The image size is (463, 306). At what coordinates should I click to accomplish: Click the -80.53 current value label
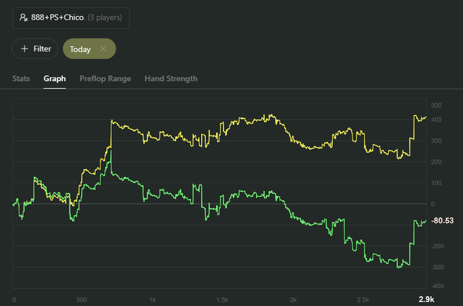tap(442, 220)
